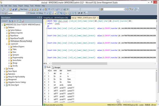Viewport: 159px width, 106px height.
Task: Click the Save floppy disk icon
Action: 13,9
